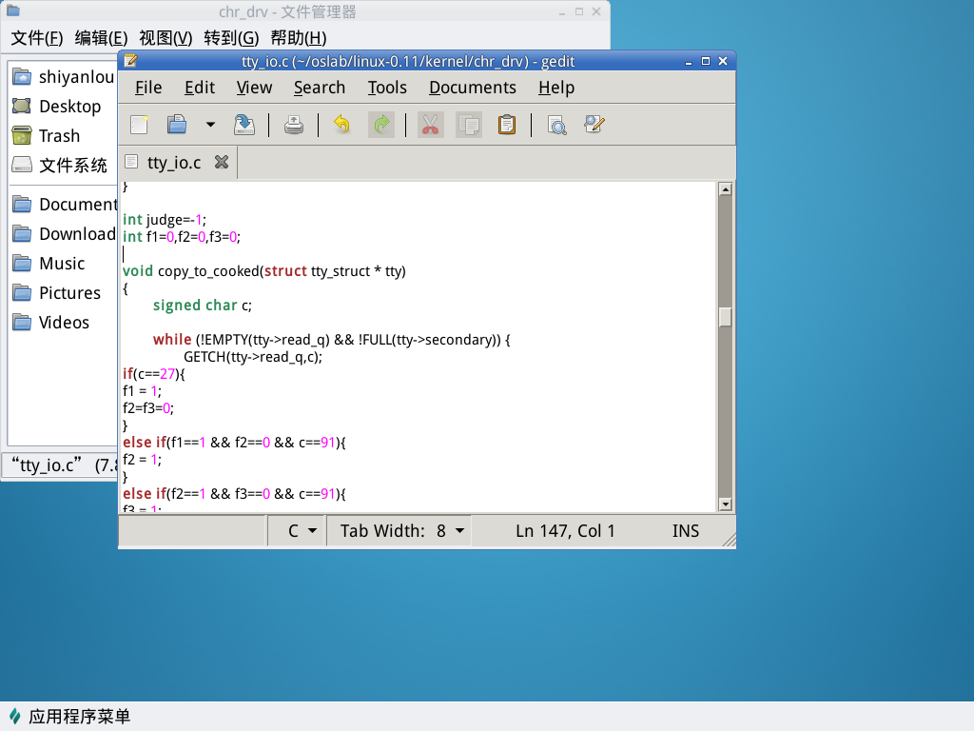This screenshot has width=974, height=731.
Task: Undo the last edit
Action: click(341, 125)
